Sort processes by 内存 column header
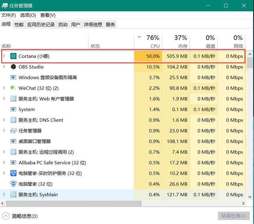 pos(180,42)
